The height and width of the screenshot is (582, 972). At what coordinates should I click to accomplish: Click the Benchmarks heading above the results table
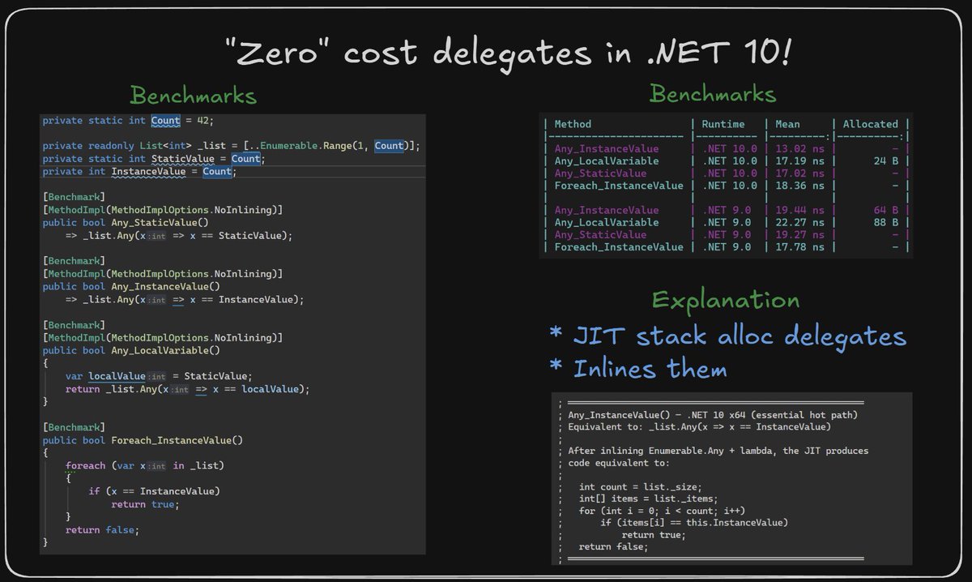click(713, 94)
